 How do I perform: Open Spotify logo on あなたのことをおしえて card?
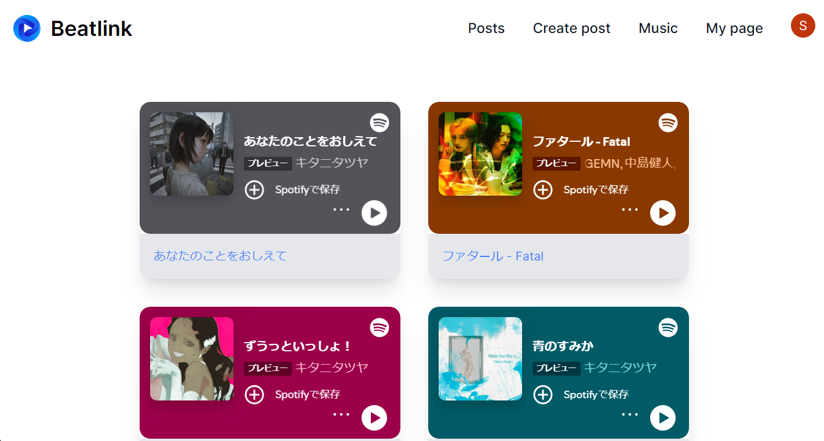coord(380,123)
